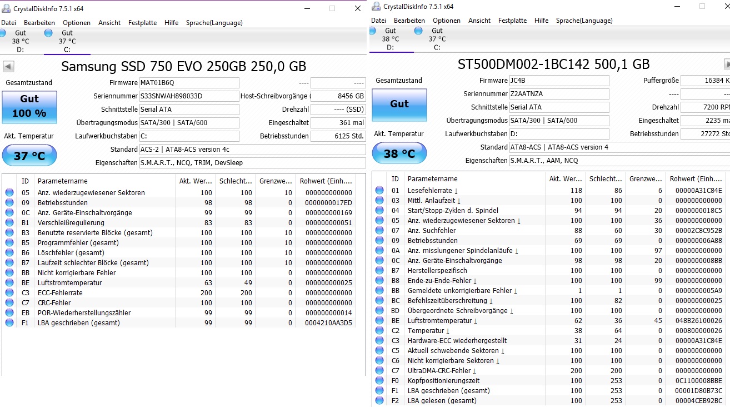Click status icon of Mittl. Anlaufzeit row
This screenshot has width=730, height=407.
pos(379,201)
